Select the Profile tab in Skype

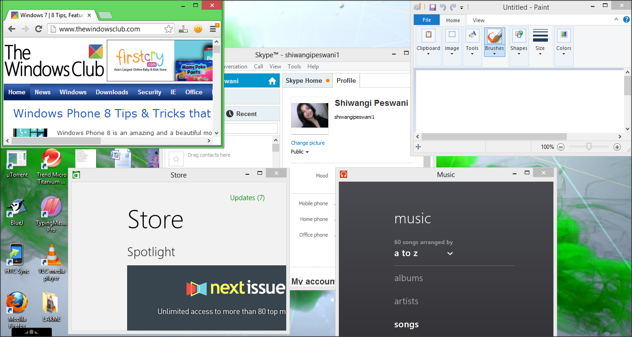[346, 80]
